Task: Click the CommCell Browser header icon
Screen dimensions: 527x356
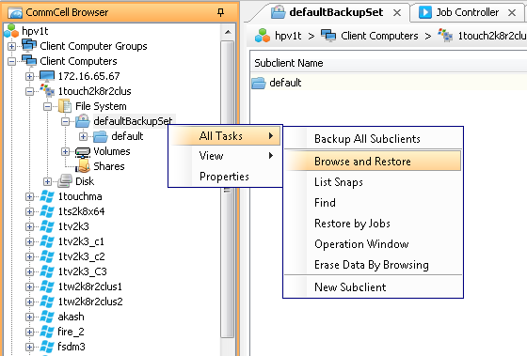Action: pos(15,13)
